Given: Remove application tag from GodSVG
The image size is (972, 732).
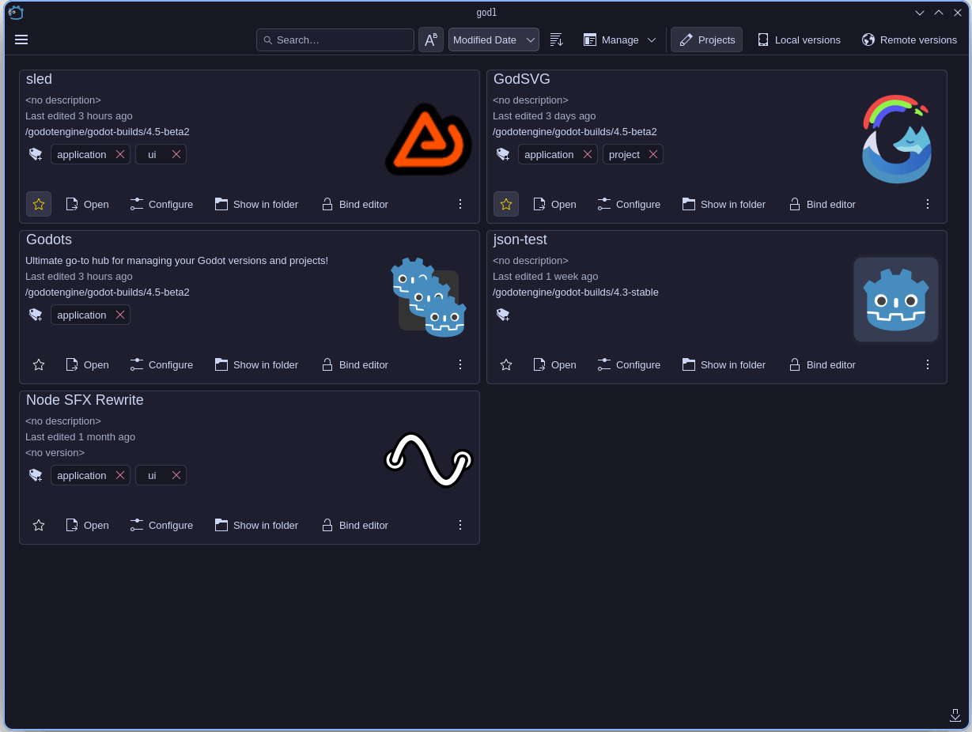Looking at the screenshot, I should point(588,154).
